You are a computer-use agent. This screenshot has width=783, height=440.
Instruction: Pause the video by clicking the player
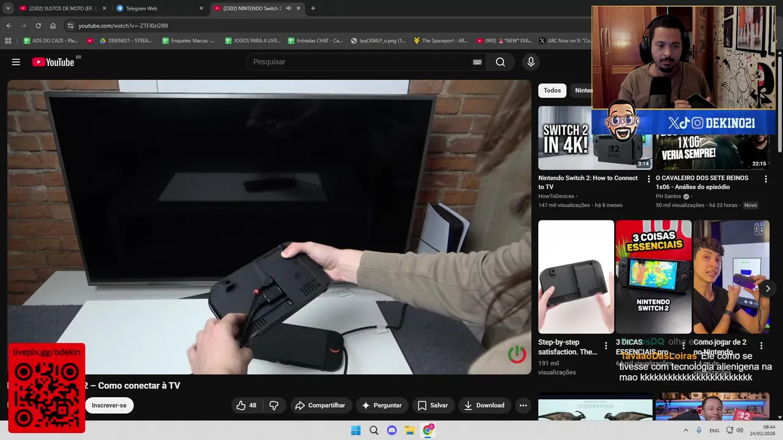(269, 227)
